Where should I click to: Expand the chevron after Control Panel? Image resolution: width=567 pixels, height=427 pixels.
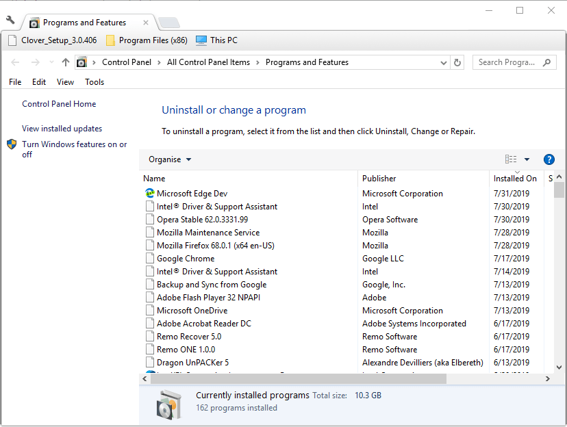[159, 62]
